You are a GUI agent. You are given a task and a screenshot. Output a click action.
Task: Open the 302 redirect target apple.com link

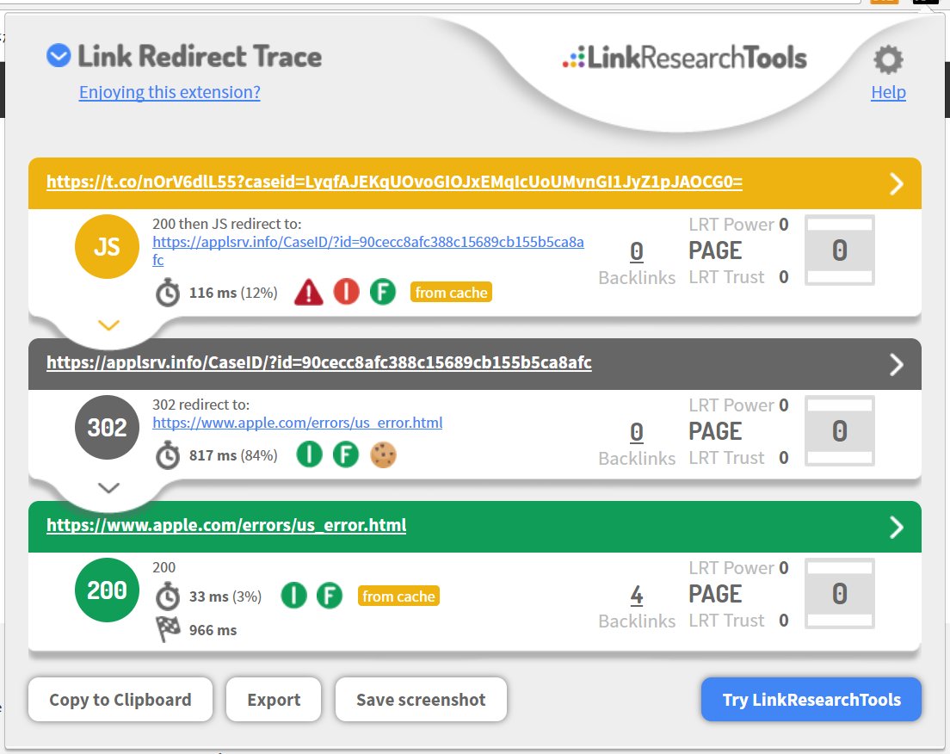[298, 423]
